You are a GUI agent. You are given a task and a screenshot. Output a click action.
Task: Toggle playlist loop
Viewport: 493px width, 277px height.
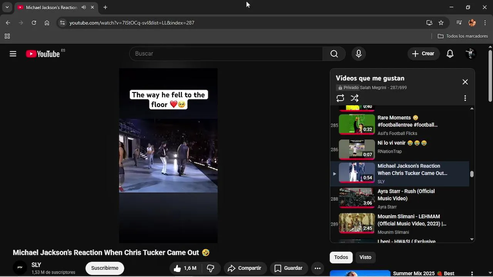(340, 98)
